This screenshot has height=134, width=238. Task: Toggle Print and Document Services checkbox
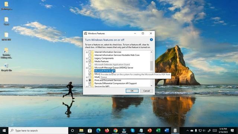[90, 80]
